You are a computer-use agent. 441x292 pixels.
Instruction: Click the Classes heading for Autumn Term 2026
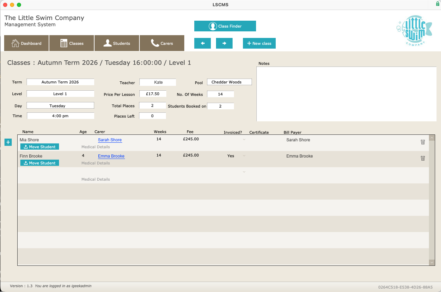[x=99, y=63]
